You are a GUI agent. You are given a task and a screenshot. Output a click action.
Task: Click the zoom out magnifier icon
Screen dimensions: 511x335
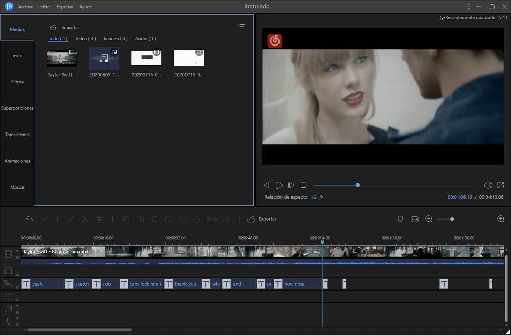(x=429, y=219)
